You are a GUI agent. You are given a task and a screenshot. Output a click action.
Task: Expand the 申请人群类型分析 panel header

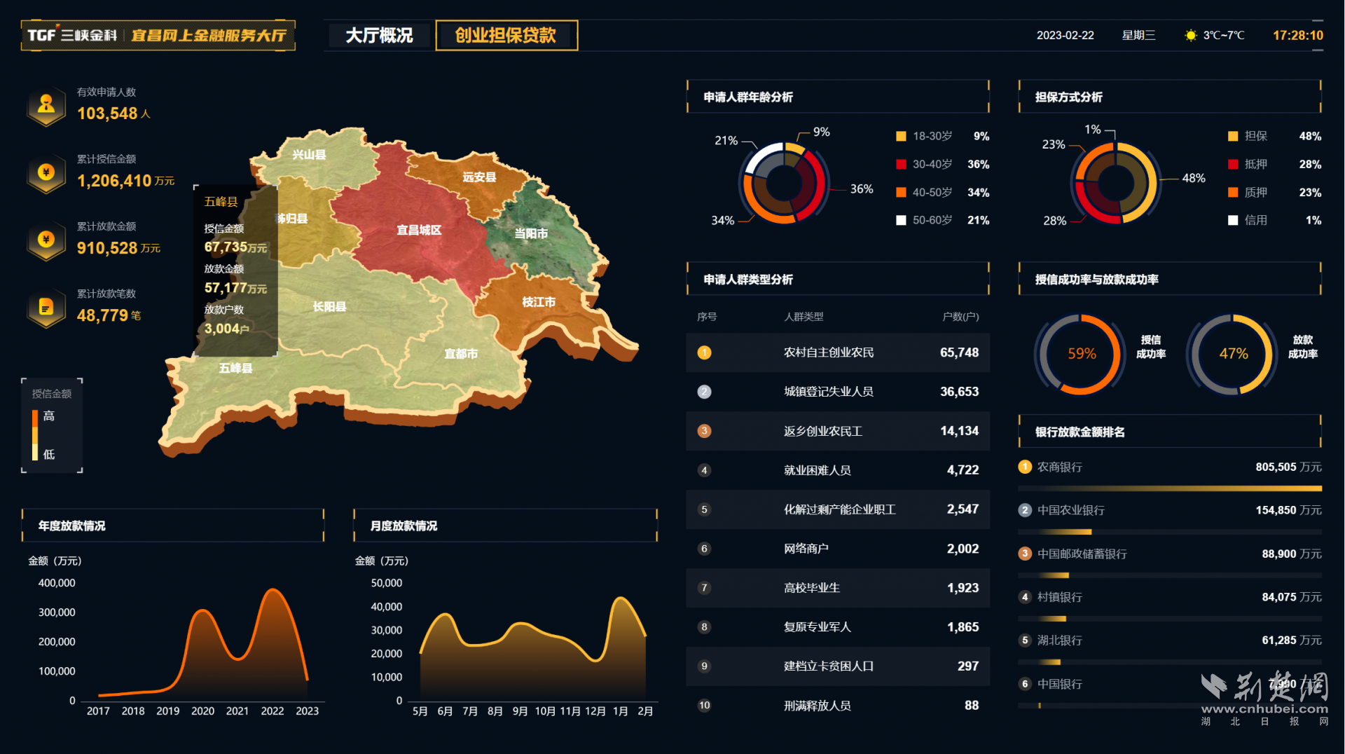pyautogui.click(x=748, y=279)
